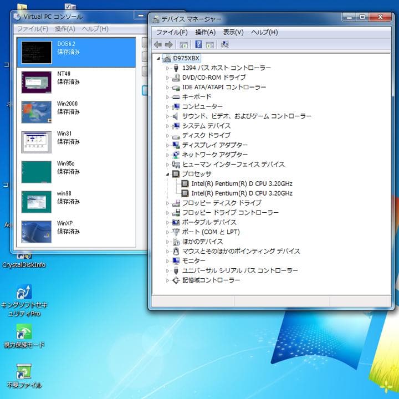399x399 pixels.
Task: Click the ディスプレイ アダプター icon
Action: pyautogui.click(x=176, y=145)
